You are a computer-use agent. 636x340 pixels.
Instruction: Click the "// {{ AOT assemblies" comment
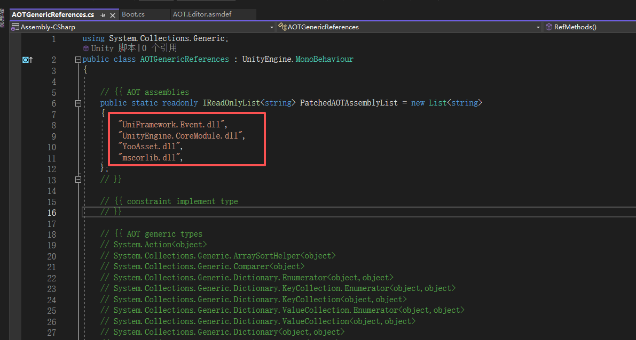pos(145,92)
